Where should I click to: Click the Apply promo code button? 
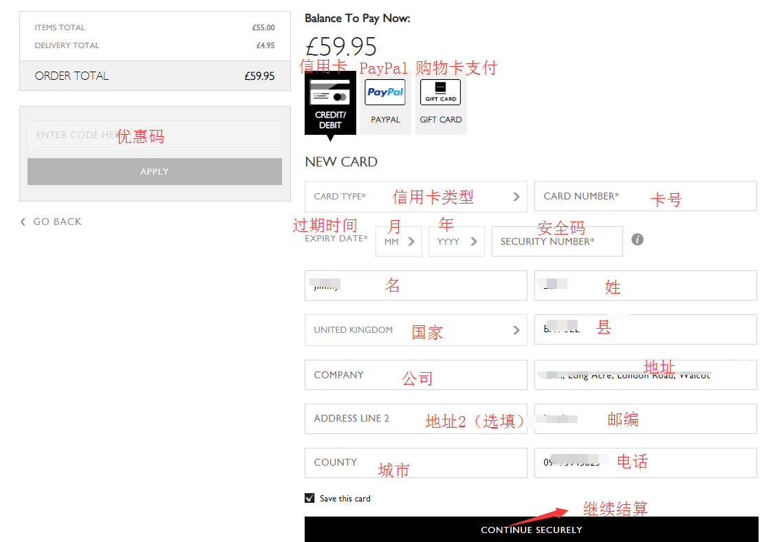pos(155,172)
